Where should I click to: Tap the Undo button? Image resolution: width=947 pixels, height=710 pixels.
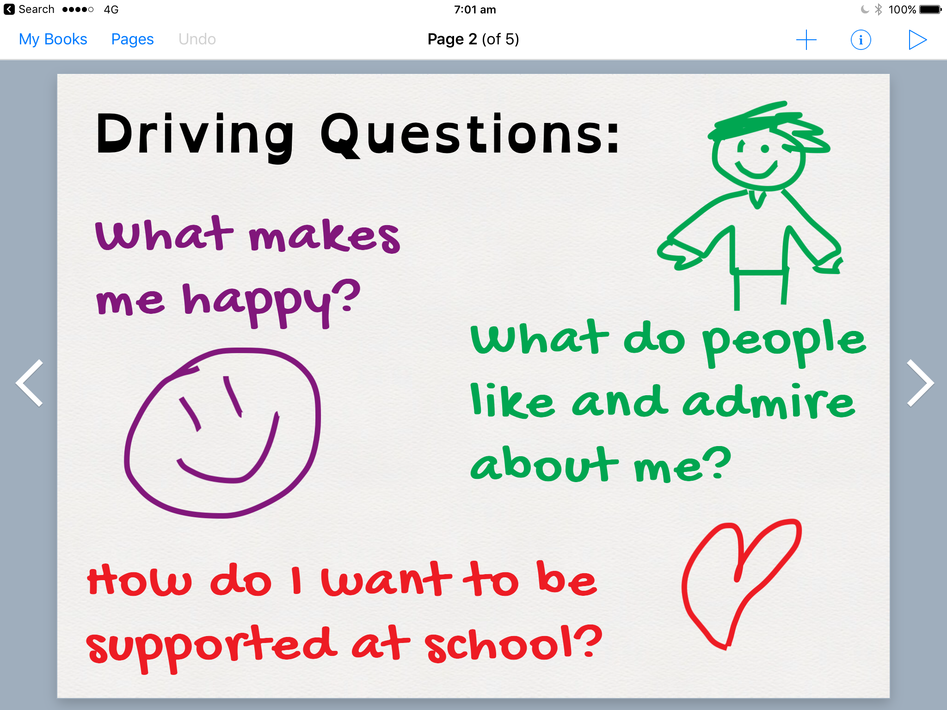click(x=197, y=39)
